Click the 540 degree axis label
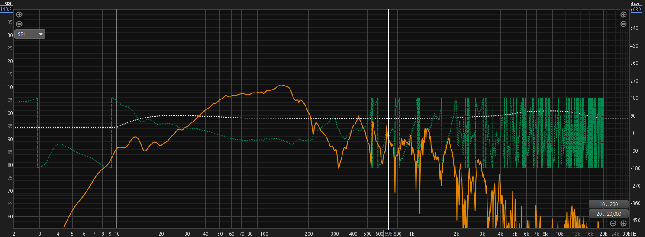 pyautogui.click(x=635, y=28)
